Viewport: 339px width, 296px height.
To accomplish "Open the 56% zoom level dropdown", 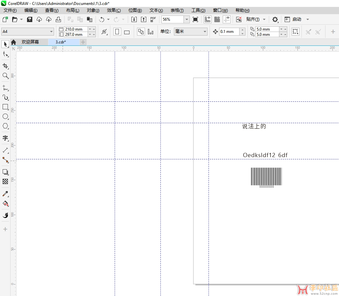I will pyautogui.click(x=186, y=19).
